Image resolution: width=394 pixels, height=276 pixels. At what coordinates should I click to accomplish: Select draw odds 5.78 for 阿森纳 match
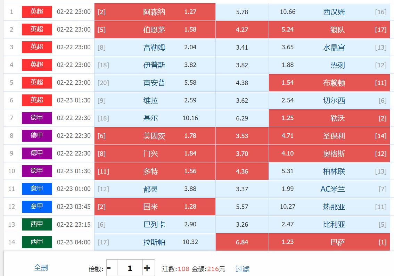pyautogui.click(x=242, y=12)
